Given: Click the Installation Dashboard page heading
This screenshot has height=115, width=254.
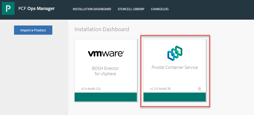Looking at the screenshot, I should [102, 29].
